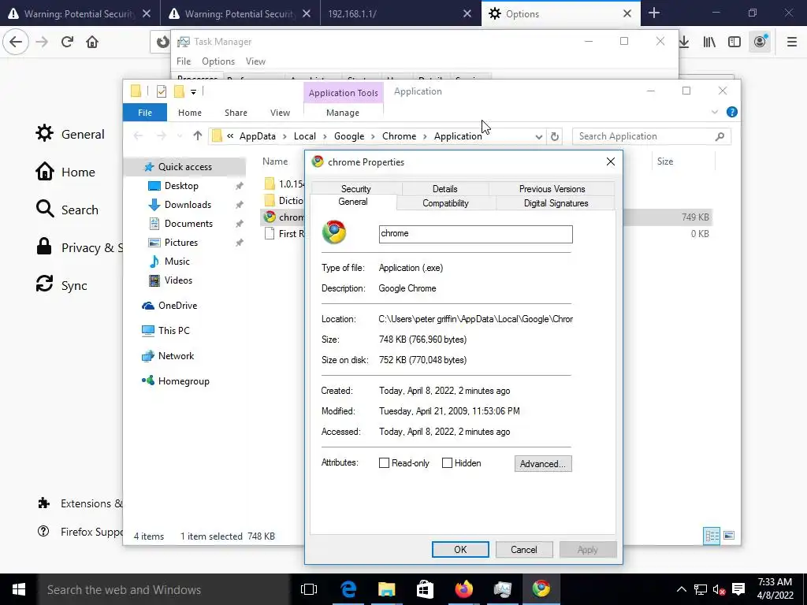
Task: Select Quick access in navigation pane
Action: click(184, 167)
